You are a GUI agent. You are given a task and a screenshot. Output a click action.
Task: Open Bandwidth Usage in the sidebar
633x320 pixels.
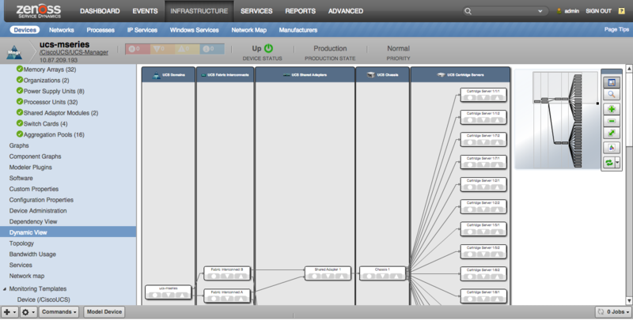click(x=32, y=254)
